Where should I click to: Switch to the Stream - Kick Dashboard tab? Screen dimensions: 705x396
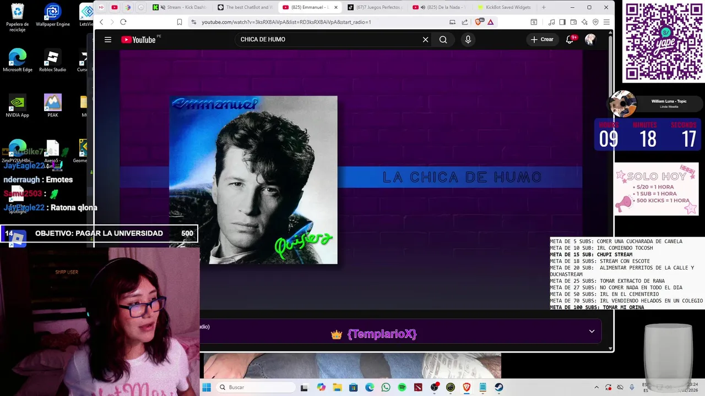pyautogui.click(x=180, y=7)
